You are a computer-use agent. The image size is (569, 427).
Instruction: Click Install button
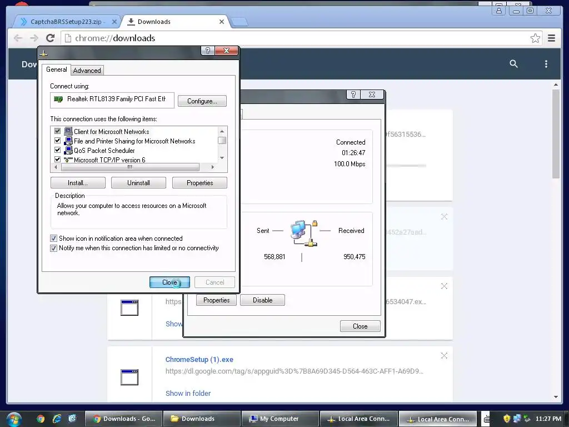[x=78, y=182]
